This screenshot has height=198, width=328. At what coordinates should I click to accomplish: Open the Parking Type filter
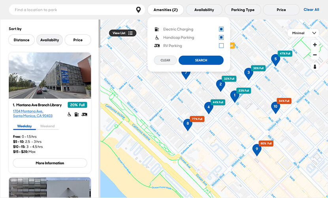coord(243,10)
